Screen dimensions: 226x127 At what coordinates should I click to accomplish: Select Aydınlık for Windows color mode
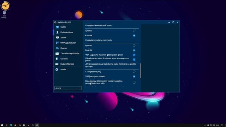coord(134,31)
